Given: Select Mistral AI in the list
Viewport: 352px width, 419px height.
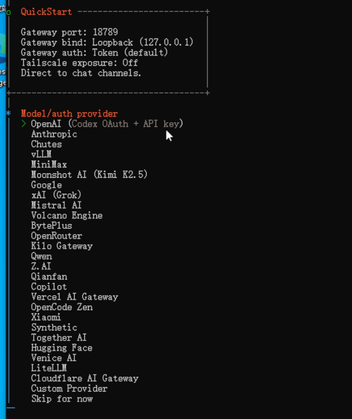Looking at the screenshot, I should [x=56, y=206].
